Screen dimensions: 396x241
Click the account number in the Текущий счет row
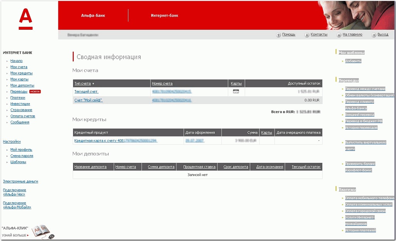pos(172,91)
